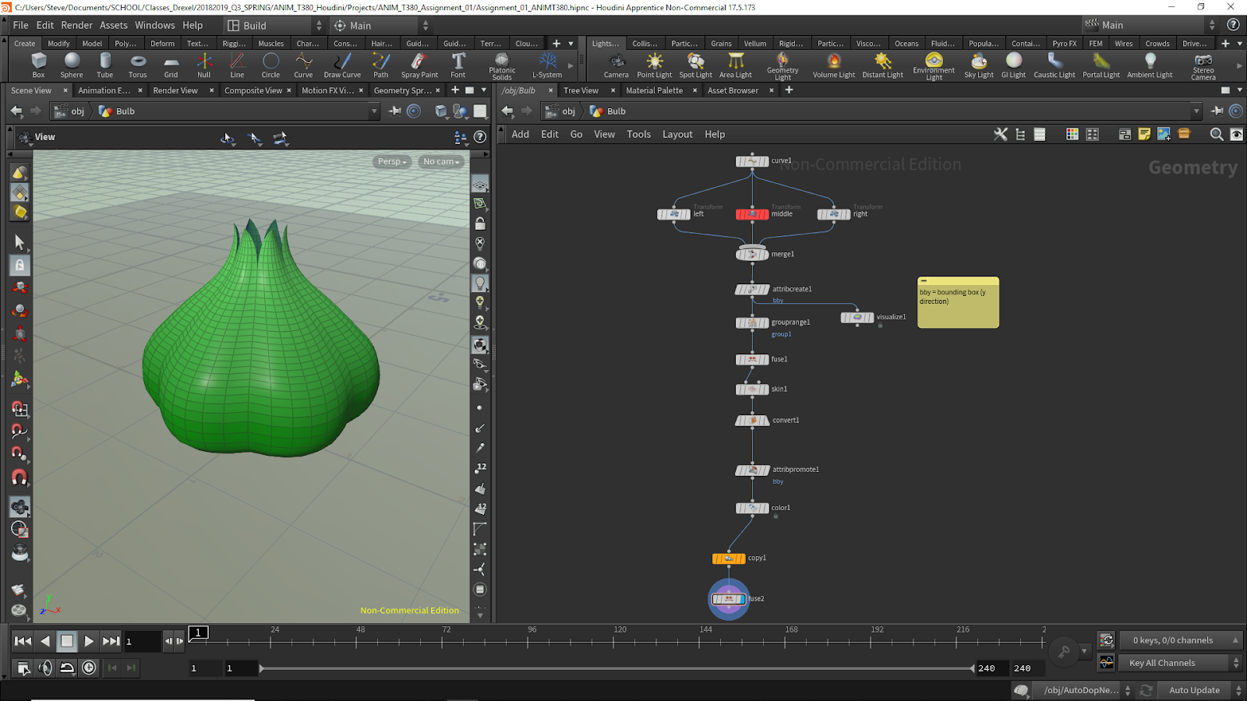Create an Area Light

point(736,65)
